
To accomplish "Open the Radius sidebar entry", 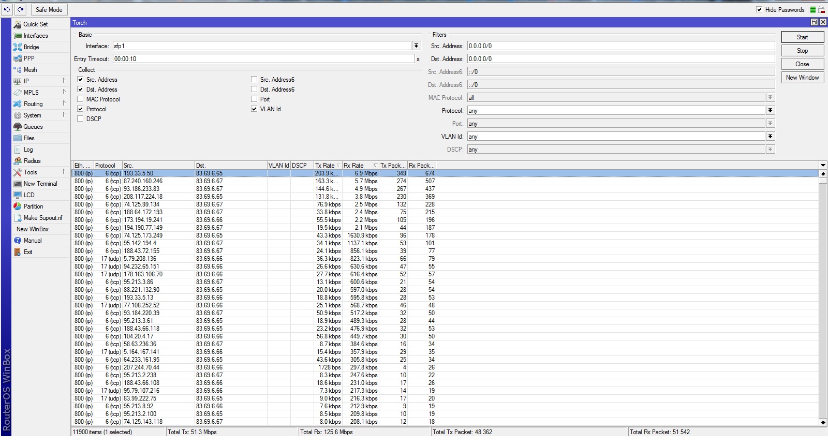I will click(x=32, y=161).
